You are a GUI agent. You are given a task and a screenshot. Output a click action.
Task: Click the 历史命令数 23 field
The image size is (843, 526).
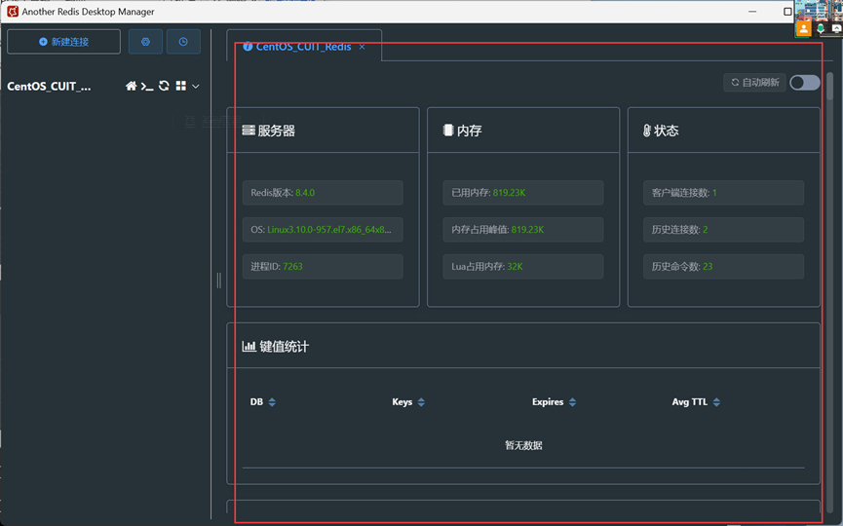point(724,267)
